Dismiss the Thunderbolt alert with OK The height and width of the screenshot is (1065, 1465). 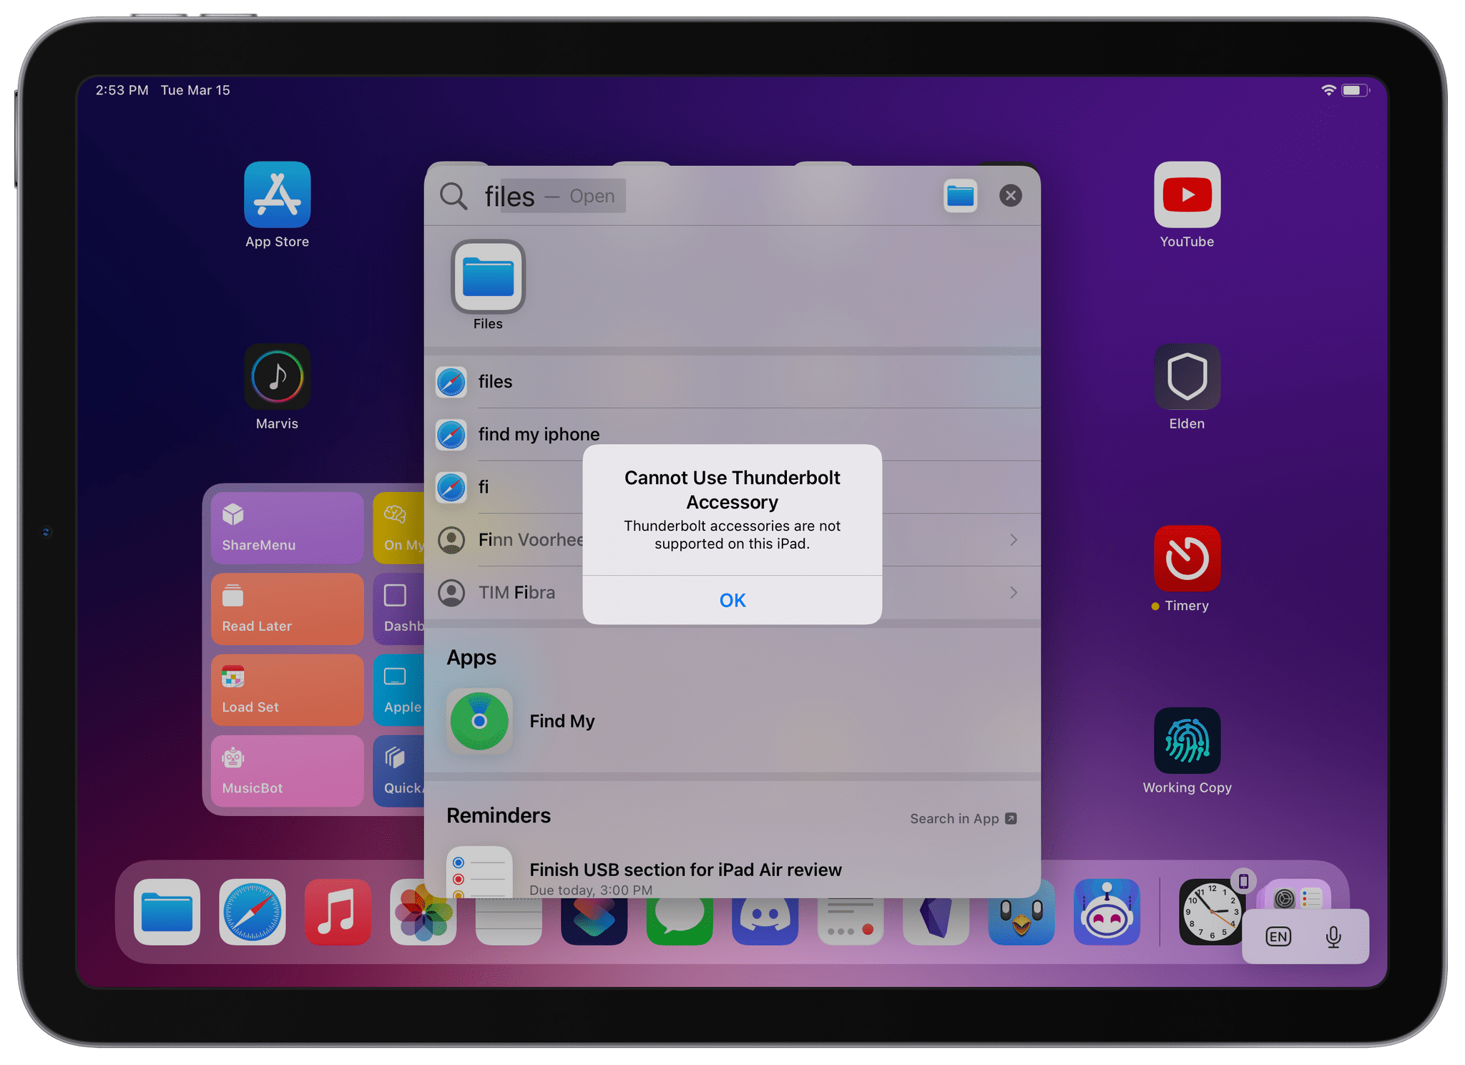[732, 600]
